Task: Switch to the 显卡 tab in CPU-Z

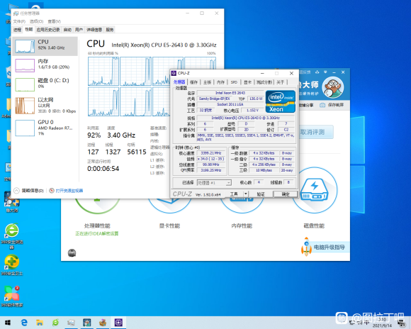Action: (247, 82)
